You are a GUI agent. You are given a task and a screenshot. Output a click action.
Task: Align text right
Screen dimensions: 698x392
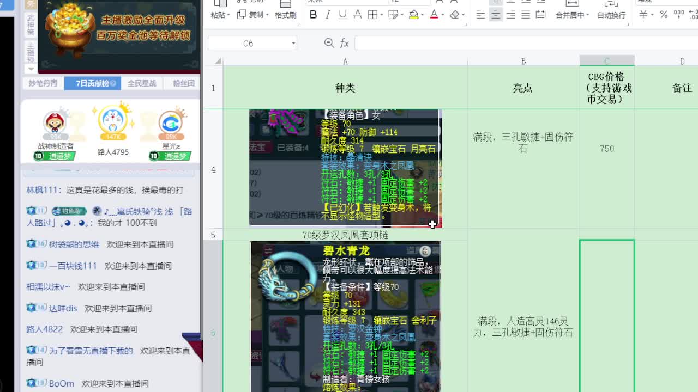click(510, 15)
